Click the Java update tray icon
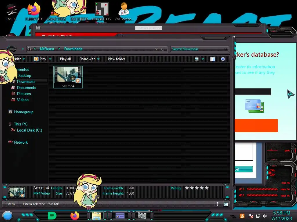 (242, 216)
